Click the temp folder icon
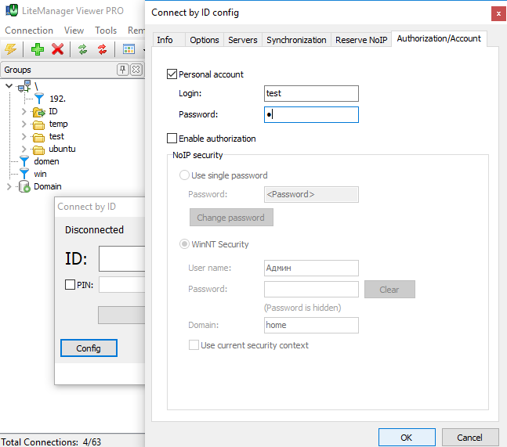 (x=39, y=124)
